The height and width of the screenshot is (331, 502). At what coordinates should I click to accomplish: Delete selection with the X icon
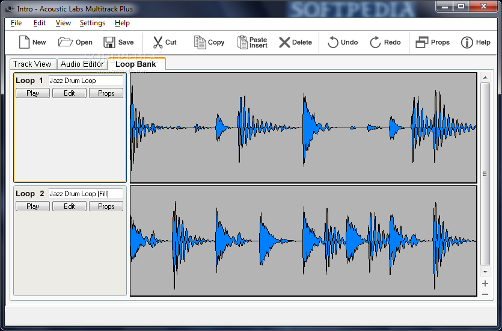pyautogui.click(x=284, y=42)
